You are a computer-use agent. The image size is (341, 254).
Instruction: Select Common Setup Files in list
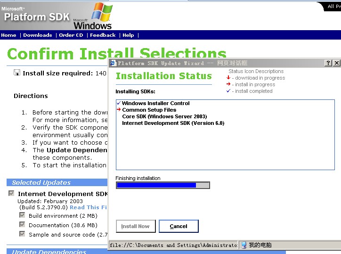pyautogui.click(x=149, y=110)
